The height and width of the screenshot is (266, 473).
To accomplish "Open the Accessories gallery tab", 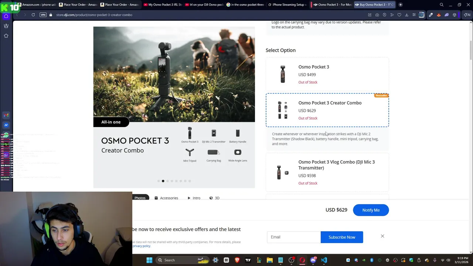I will 166,198.
